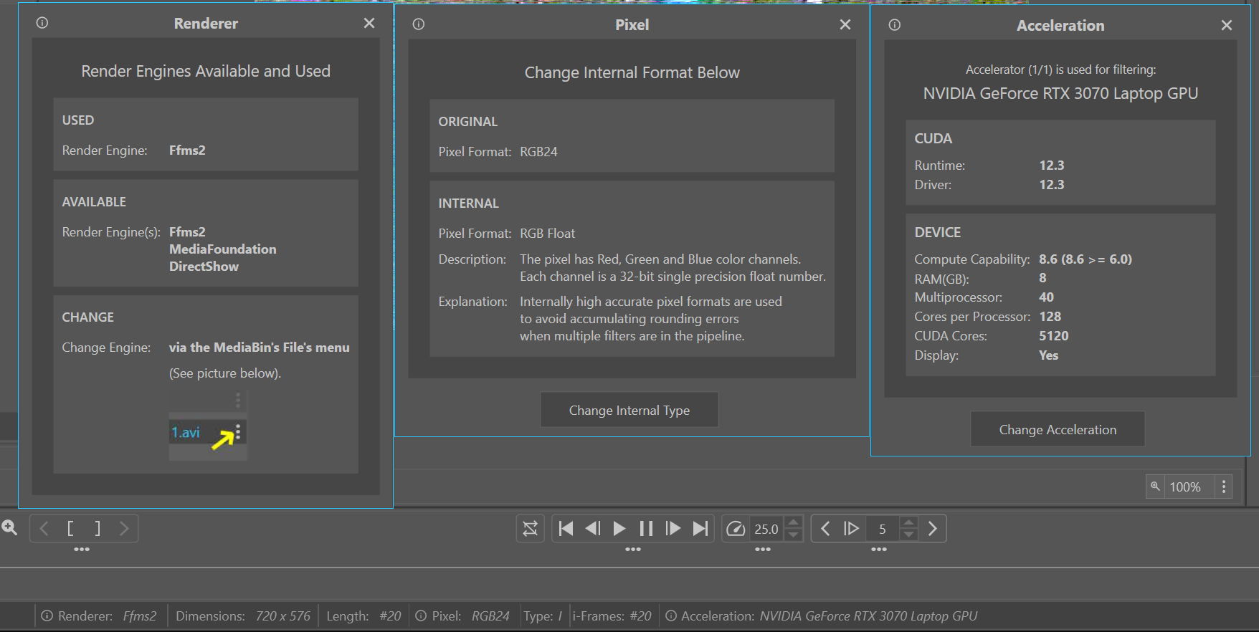1259x632 pixels.
Task: Click the info icon in the Renderer panel header
Action: [x=42, y=23]
